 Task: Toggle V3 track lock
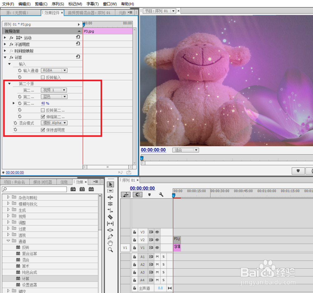135,232
